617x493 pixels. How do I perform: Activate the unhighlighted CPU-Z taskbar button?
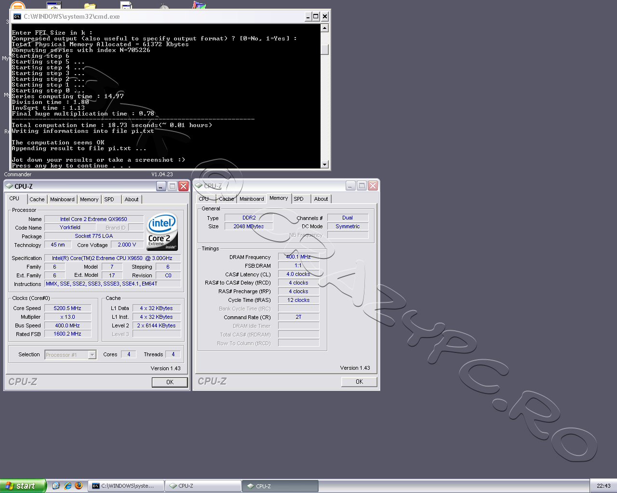(x=203, y=486)
